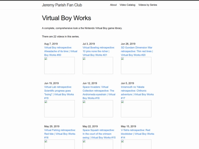Open Virtual Lab retrospective #19 link
199x149 pixels.
(x=59, y=92)
